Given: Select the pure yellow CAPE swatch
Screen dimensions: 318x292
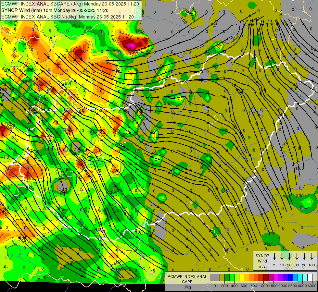Looking at the screenshot, I should coord(242,277).
